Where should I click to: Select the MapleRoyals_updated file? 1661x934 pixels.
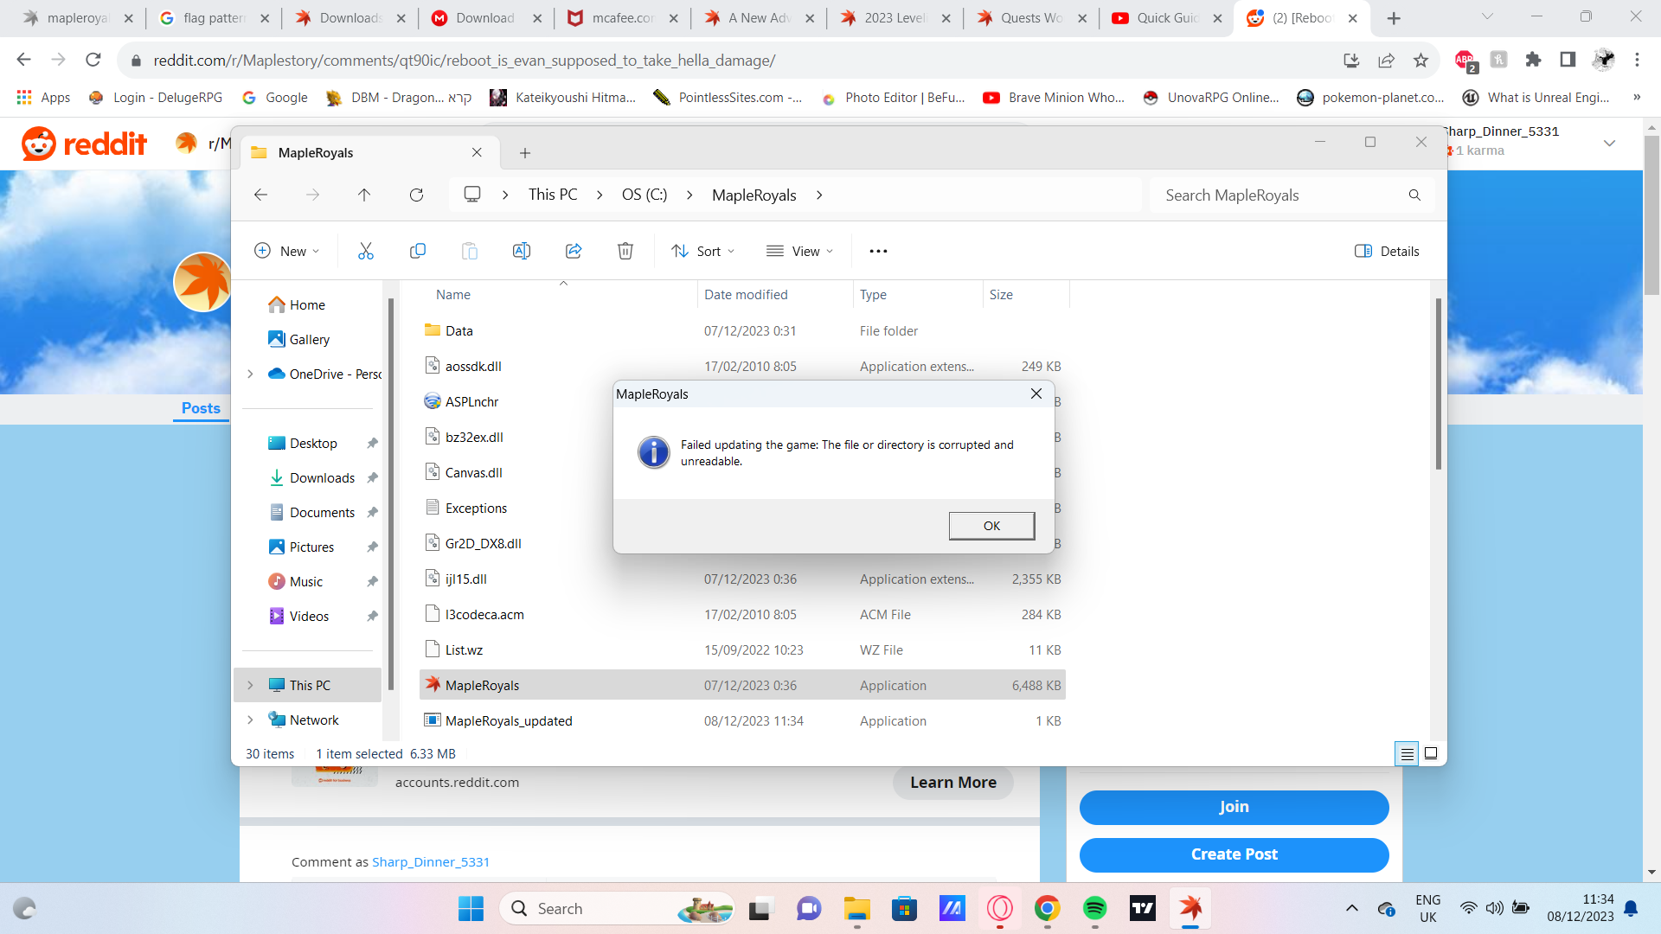pyautogui.click(x=742, y=720)
